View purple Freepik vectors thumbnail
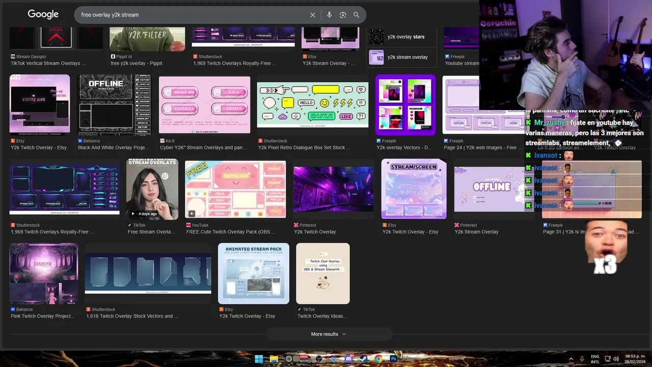652x367 pixels. click(405, 105)
